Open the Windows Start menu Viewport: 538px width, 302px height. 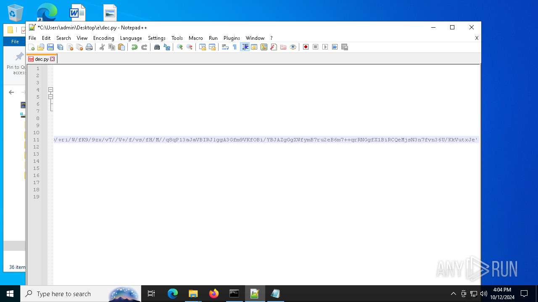(10, 294)
